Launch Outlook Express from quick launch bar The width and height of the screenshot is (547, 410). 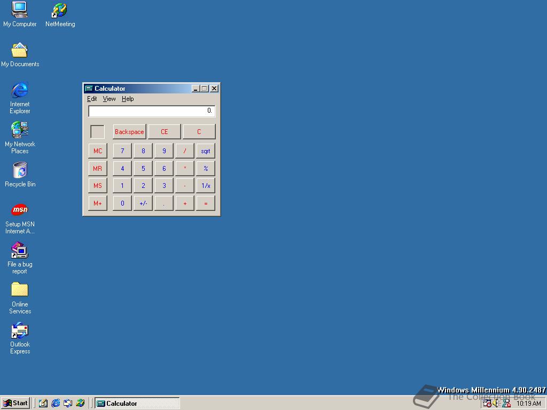[68, 404]
